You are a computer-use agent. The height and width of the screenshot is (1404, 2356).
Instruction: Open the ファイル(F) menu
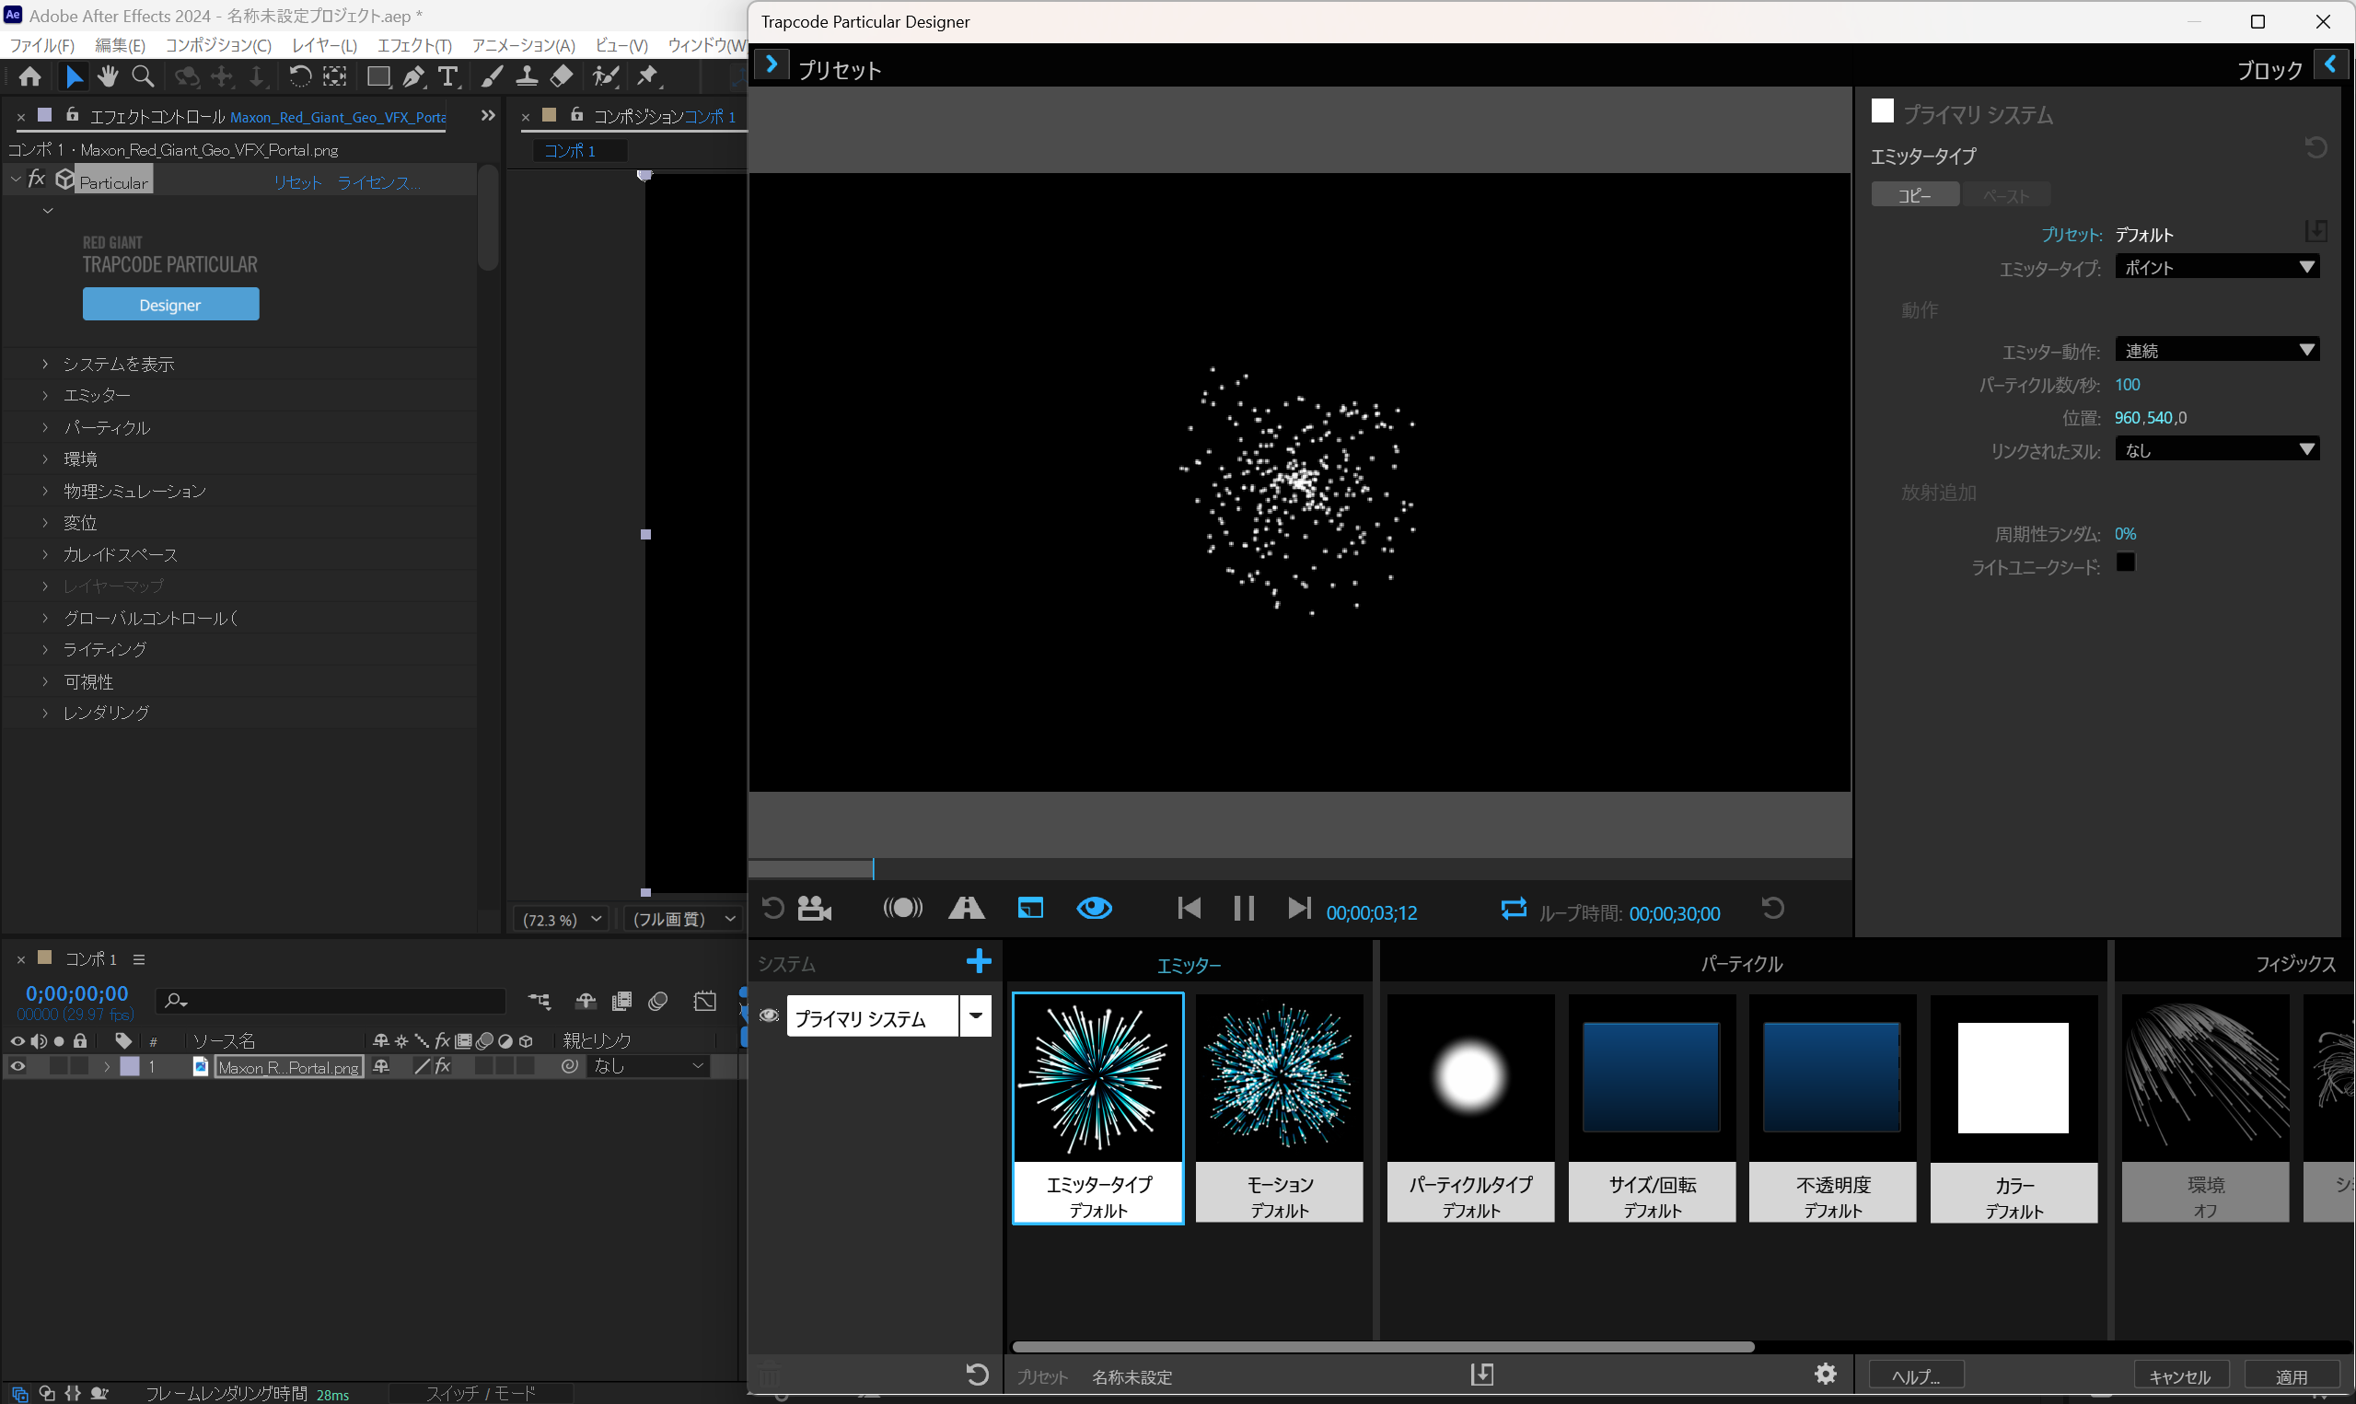click(41, 45)
